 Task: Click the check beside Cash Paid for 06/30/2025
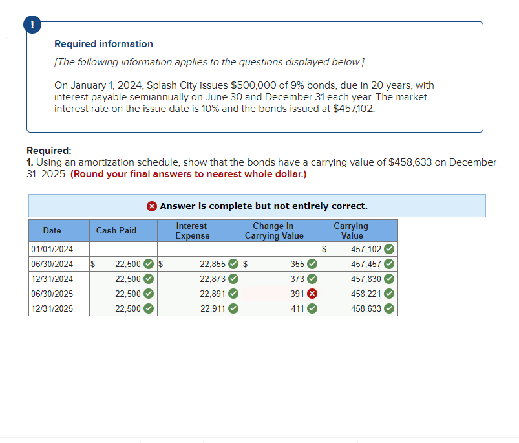(149, 294)
